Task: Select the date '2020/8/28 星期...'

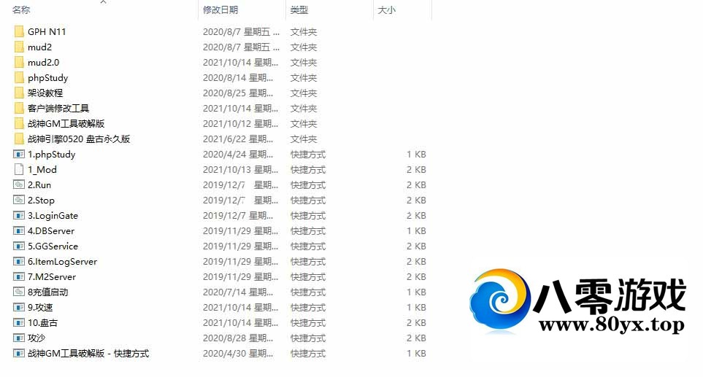Action: pos(238,338)
